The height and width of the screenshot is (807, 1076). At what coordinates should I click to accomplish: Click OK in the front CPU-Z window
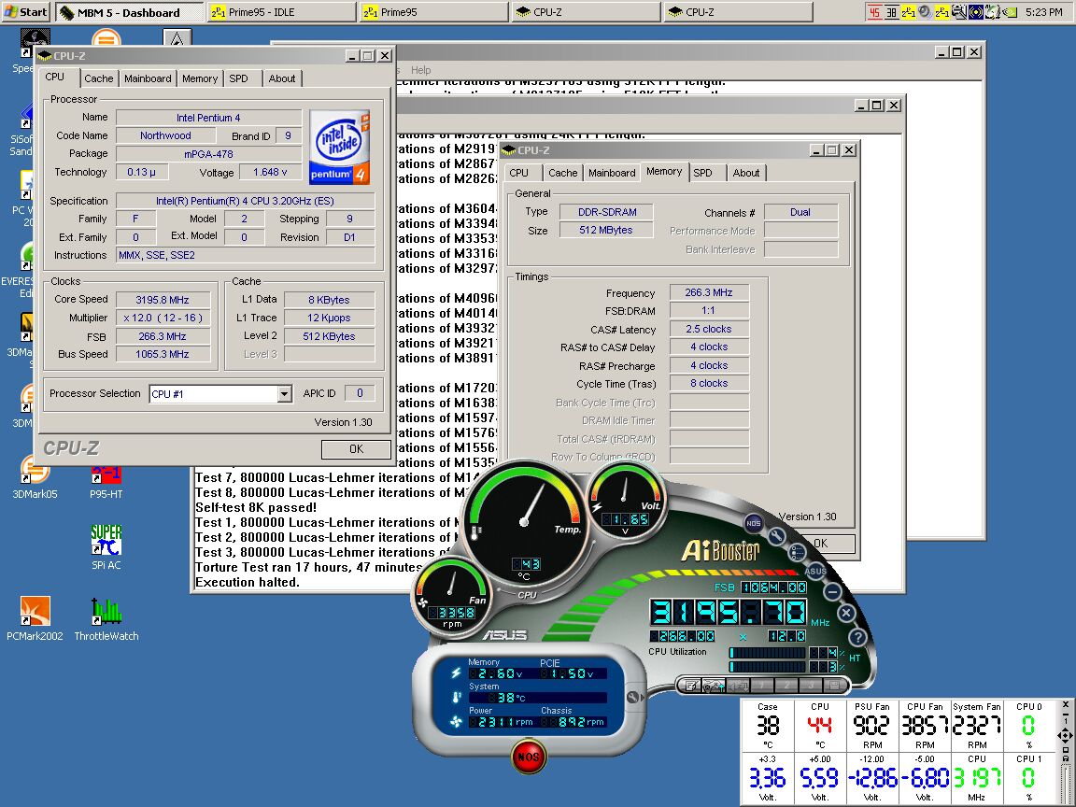356,448
